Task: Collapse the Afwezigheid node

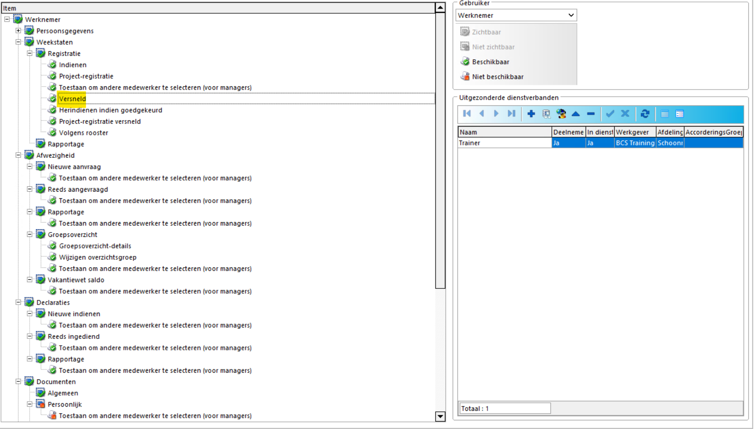Action: click(18, 155)
